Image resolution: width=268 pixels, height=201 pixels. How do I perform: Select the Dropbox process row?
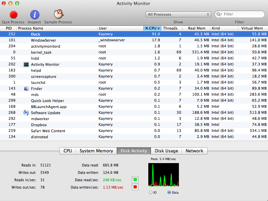(x=134, y=124)
